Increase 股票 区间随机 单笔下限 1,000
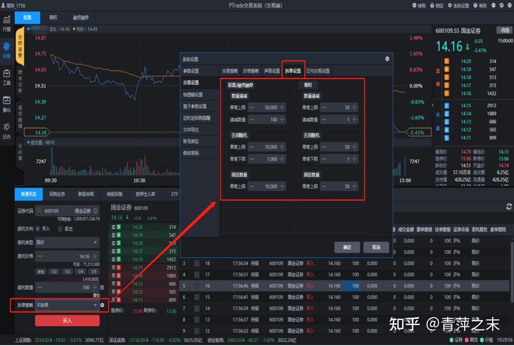 (x=282, y=159)
